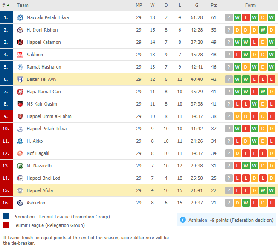This screenshot has width=278, height=247.
Task: Click the Maccabi Petah Tikva team logo
Action: (x=20, y=17)
